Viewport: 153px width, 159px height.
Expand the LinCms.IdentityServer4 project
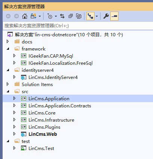(14, 77)
